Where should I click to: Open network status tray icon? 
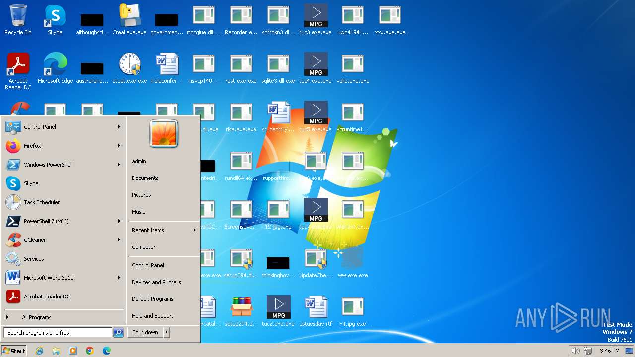588,351
